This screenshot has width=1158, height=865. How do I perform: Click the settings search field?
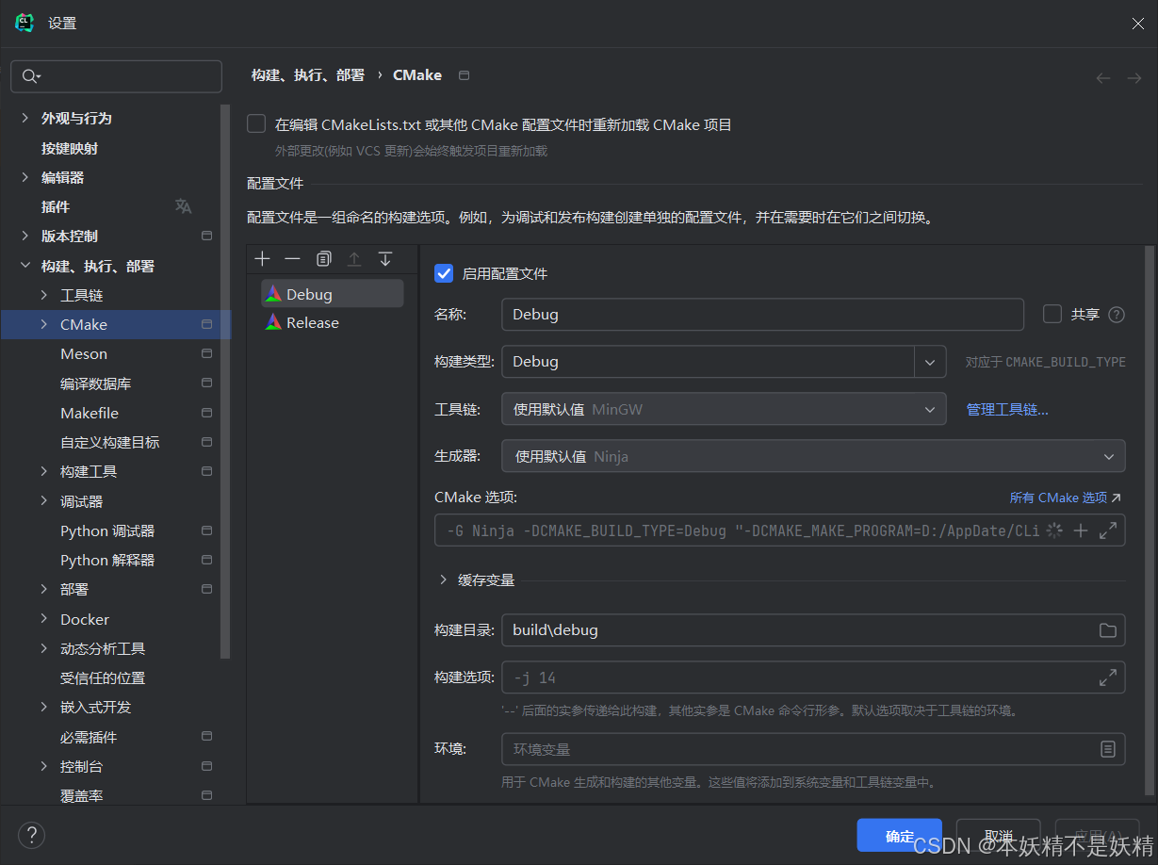coord(117,76)
